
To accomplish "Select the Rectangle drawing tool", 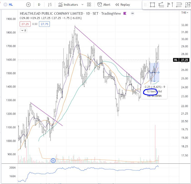I will [153, 5].
